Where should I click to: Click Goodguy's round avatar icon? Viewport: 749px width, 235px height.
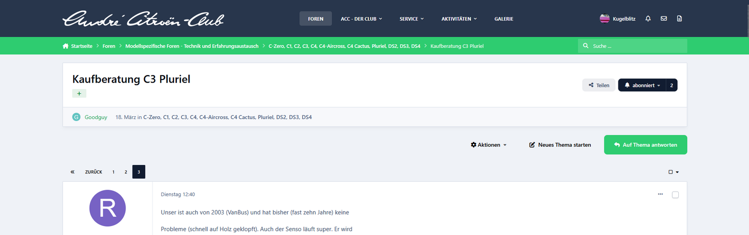(76, 117)
